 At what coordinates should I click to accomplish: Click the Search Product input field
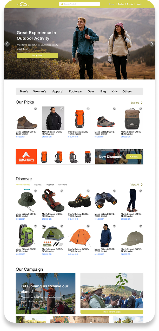(79, 4)
